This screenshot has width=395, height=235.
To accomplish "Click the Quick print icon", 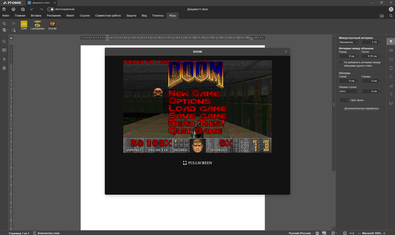I will (x=23, y=9).
